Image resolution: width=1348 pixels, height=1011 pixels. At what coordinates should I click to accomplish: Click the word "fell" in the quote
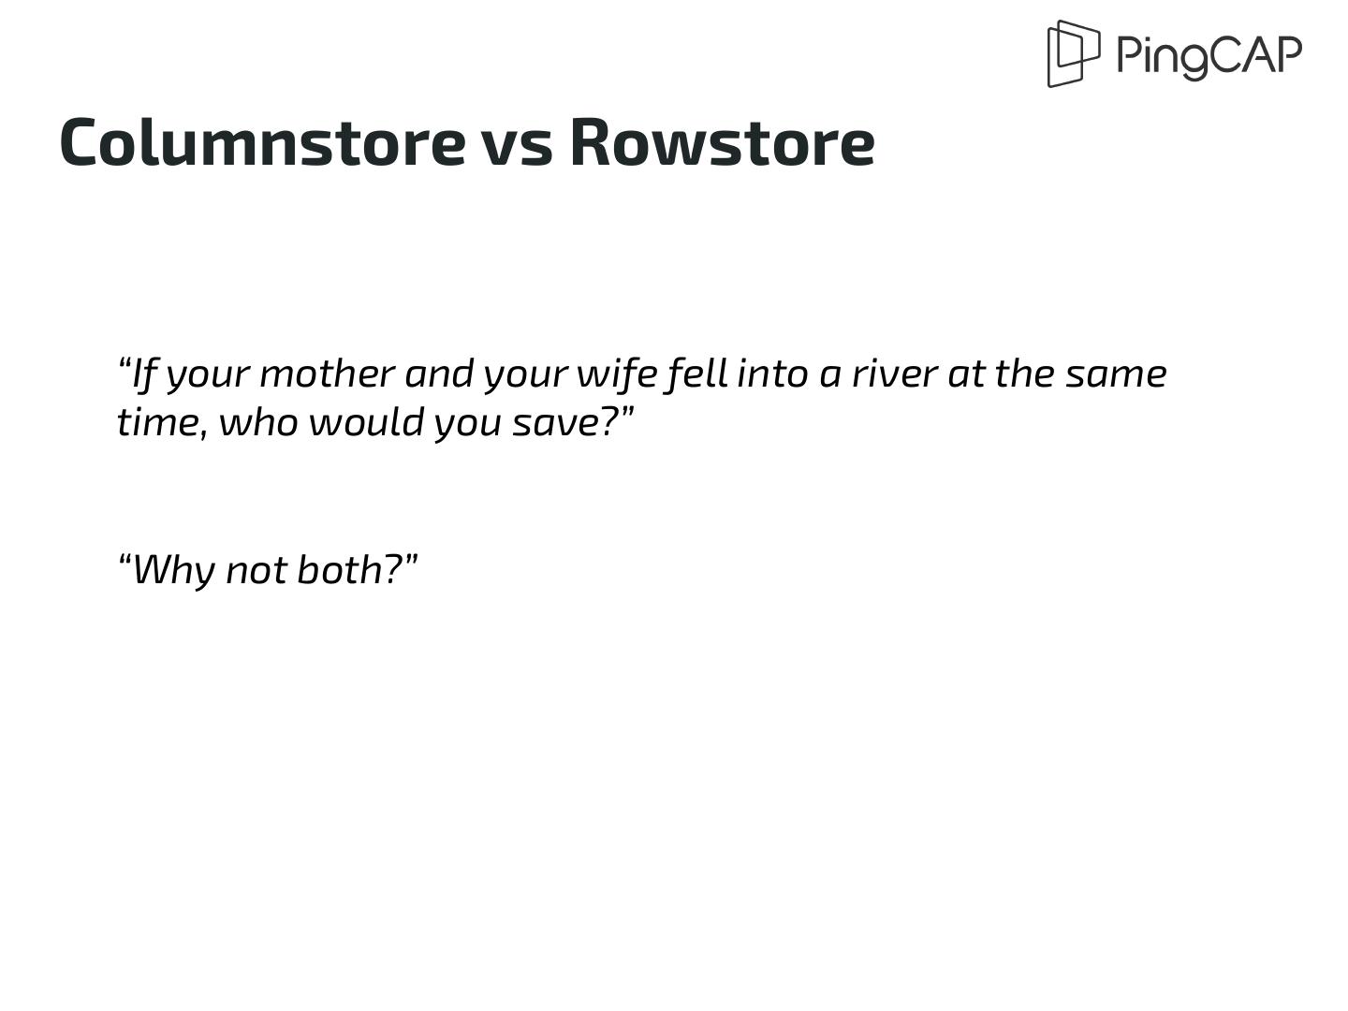(697, 374)
